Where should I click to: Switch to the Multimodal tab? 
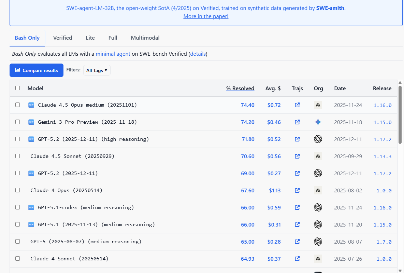point(145,38)
